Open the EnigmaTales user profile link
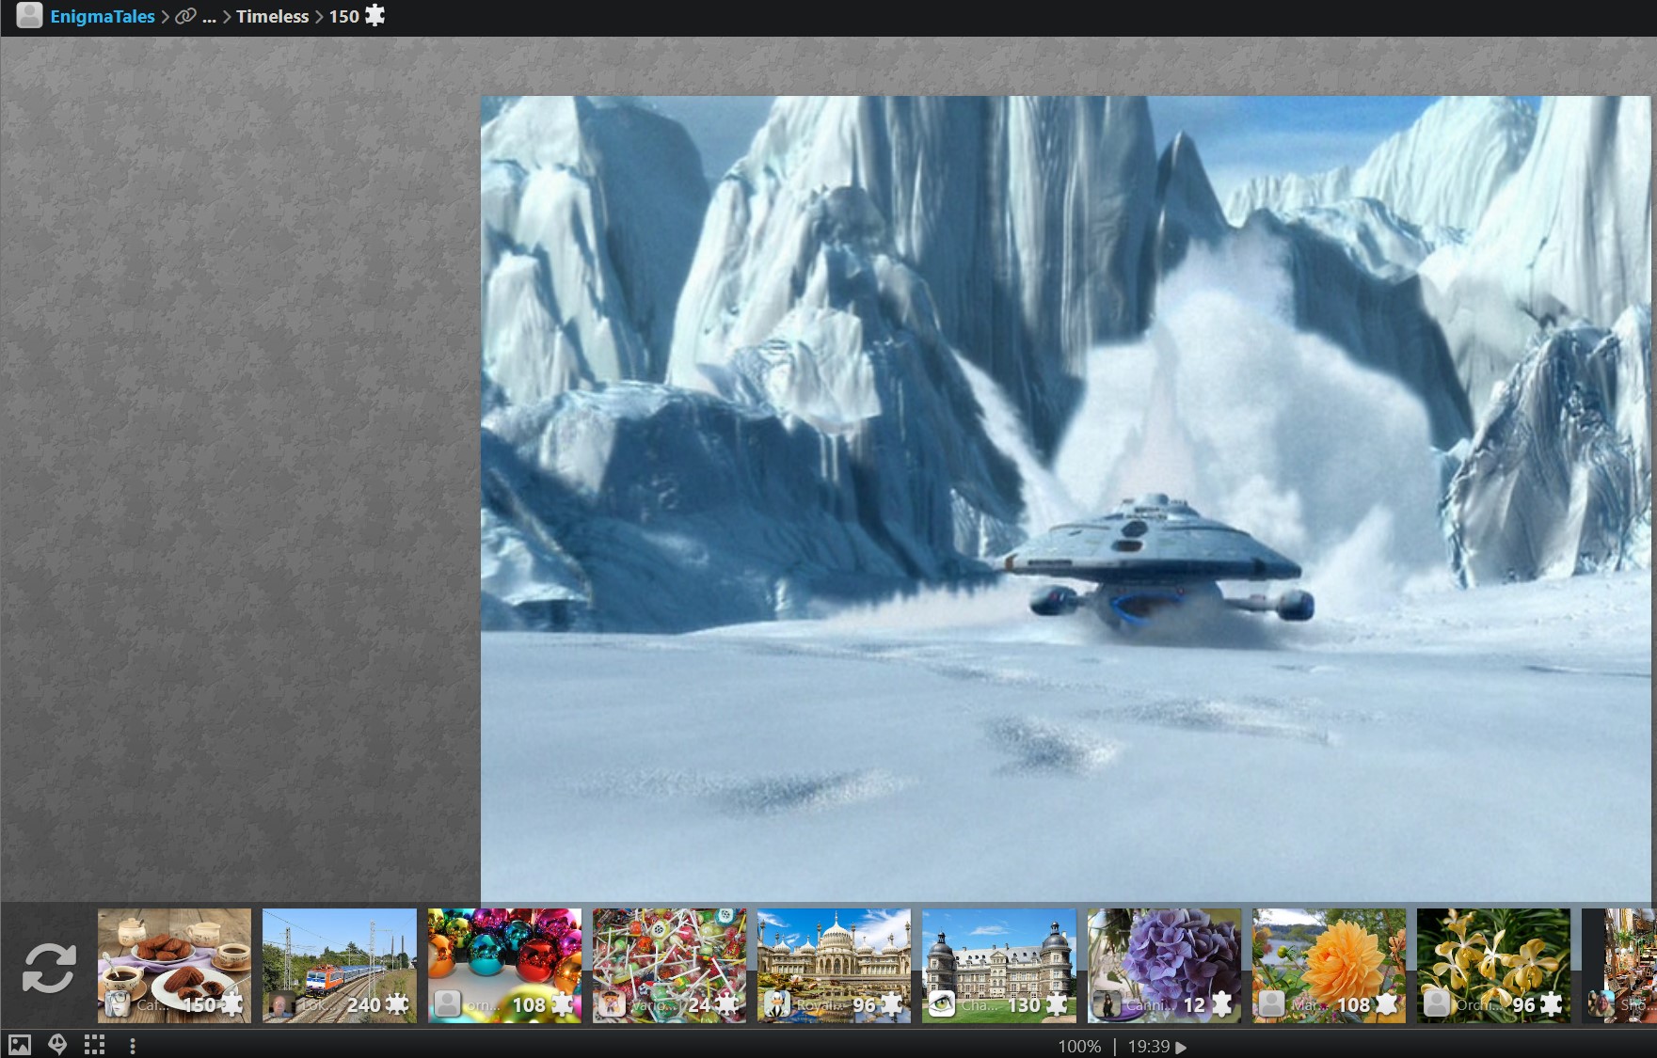1657x1058 pixels. 102,16
